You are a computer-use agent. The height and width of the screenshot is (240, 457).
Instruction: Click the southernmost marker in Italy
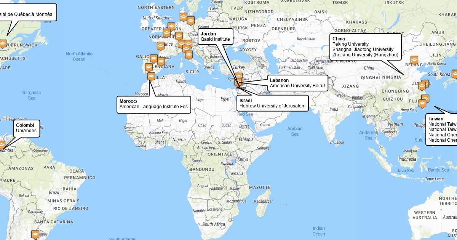point(189,55)
